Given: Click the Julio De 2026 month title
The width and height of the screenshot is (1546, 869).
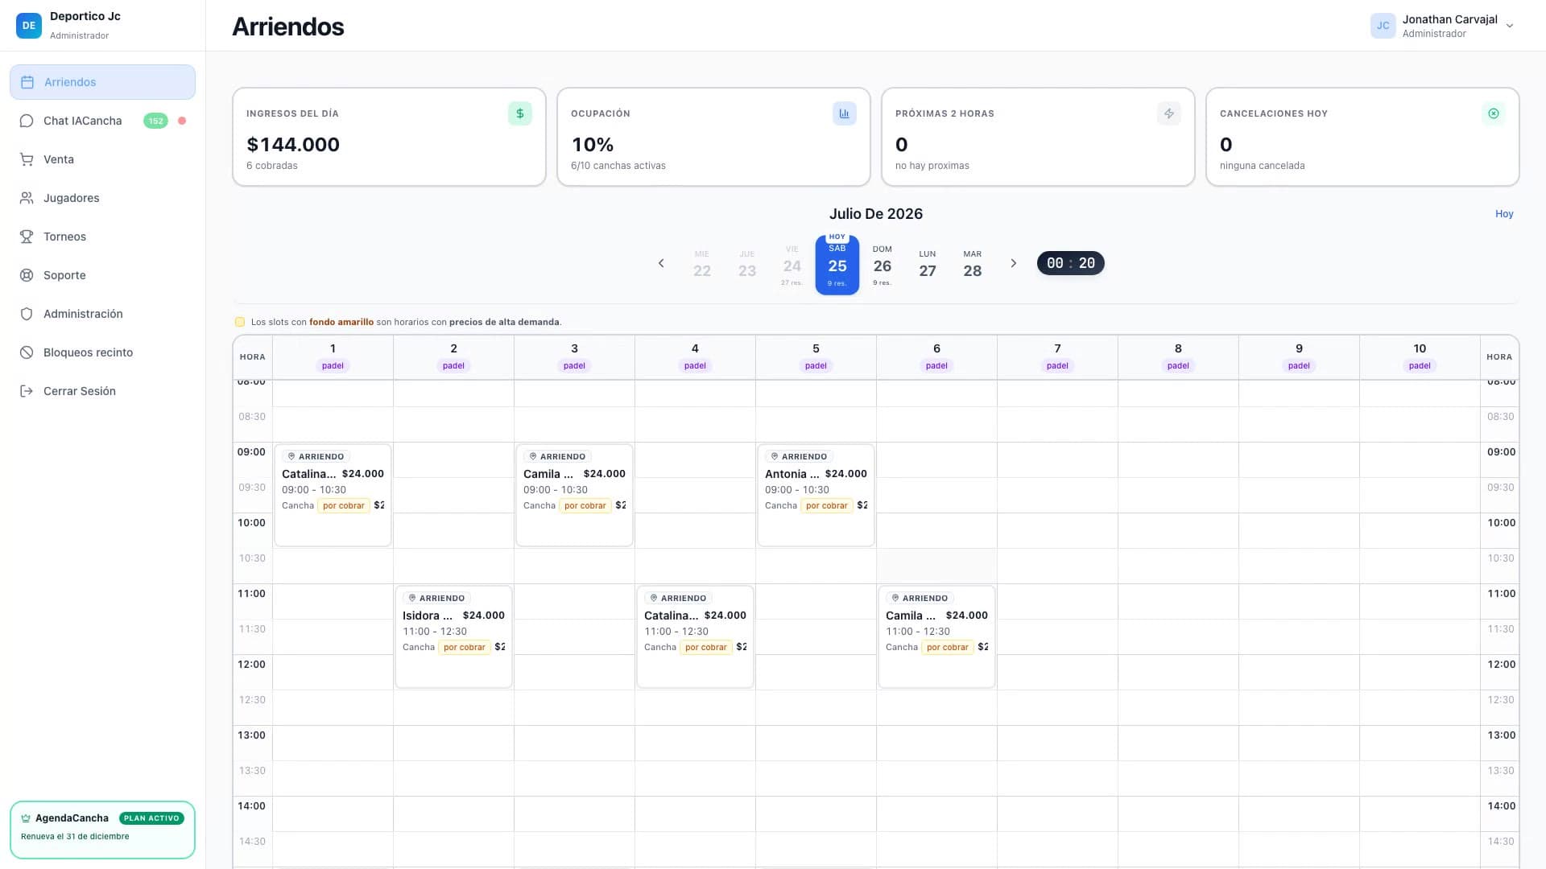Looking at the screenshot, I should [x=876, y=214].
